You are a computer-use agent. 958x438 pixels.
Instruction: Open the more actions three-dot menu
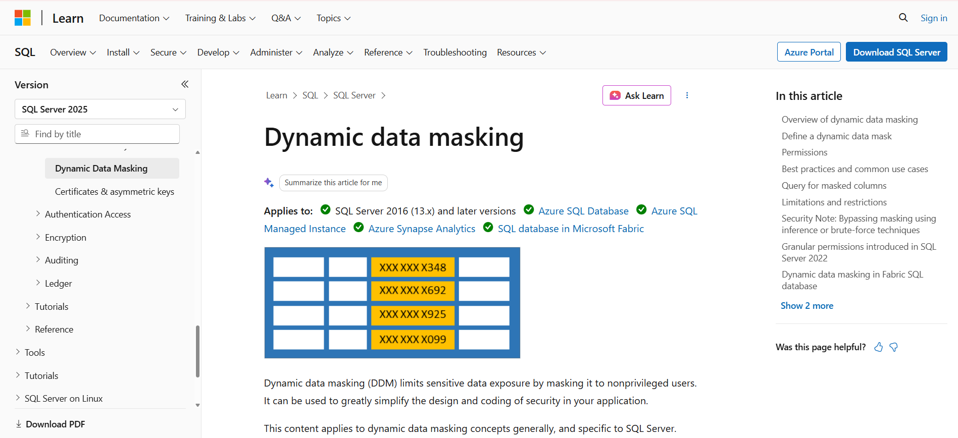687,95
